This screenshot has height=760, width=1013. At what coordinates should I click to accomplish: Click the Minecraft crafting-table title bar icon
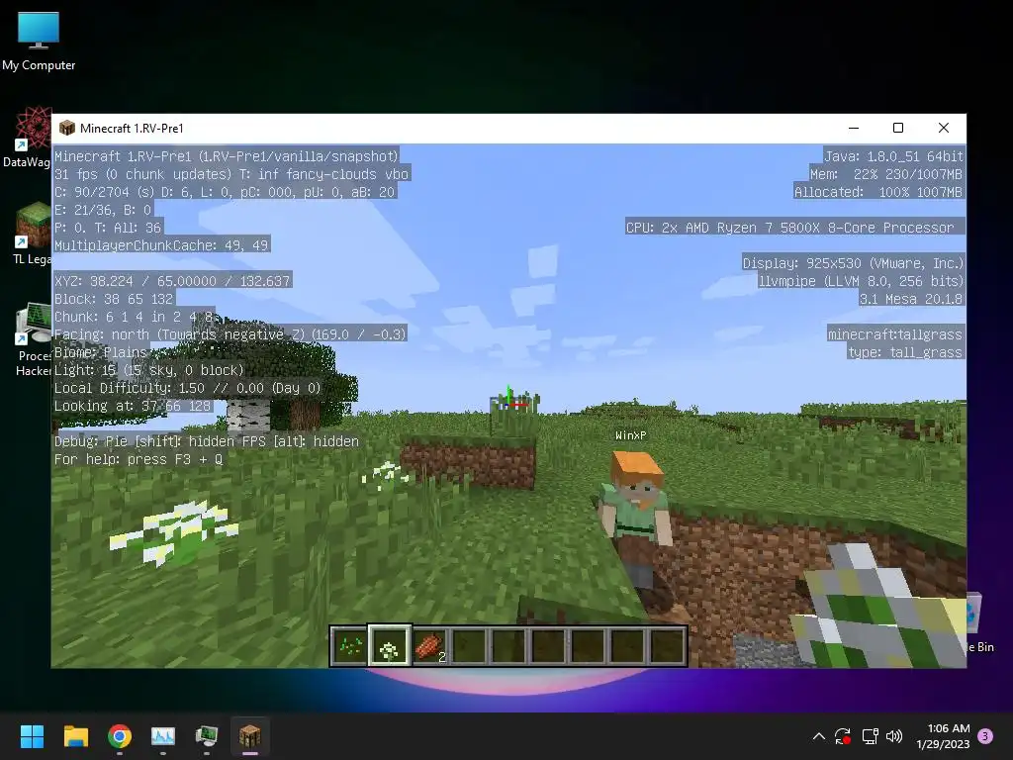pyautogui.click(x=66, y=128)
